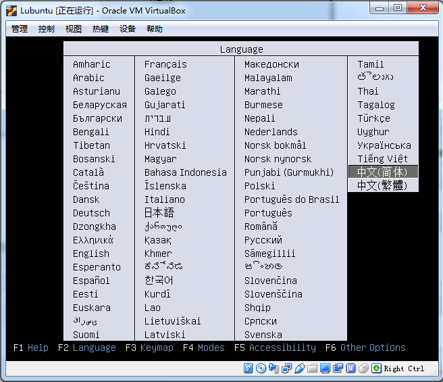
Task: Click F6 Other Options
Action: coord(365,348)
